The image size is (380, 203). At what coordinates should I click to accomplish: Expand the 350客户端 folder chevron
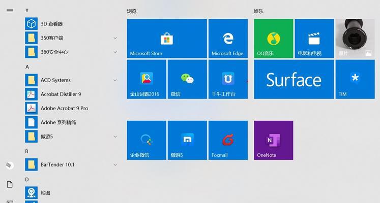(115, 38)
